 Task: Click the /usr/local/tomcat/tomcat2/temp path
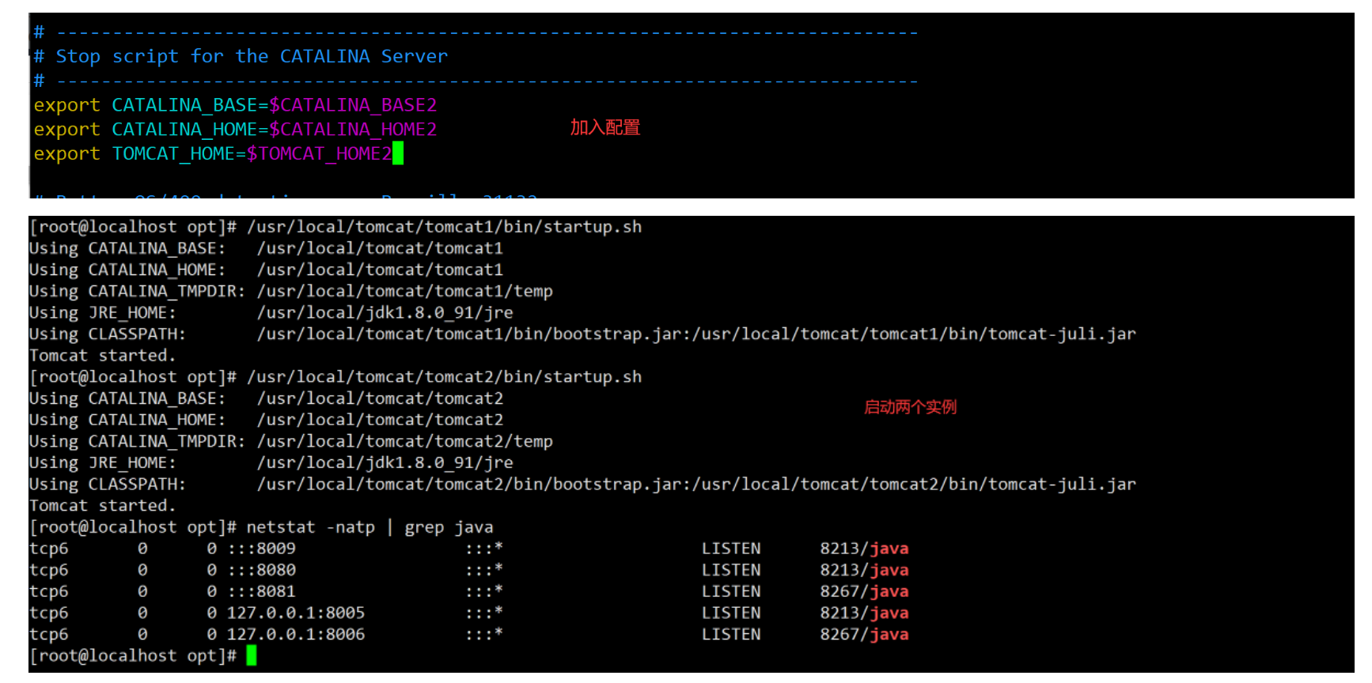click(404, 441)
